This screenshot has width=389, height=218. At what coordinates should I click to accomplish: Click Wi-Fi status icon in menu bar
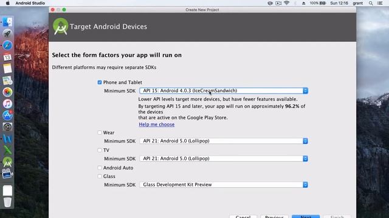pyautogui.click(x=286, y=3)
